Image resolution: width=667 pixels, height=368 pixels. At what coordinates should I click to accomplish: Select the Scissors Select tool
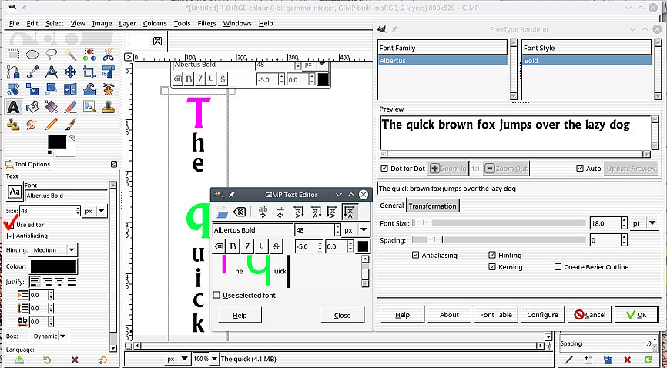point(108,55)
